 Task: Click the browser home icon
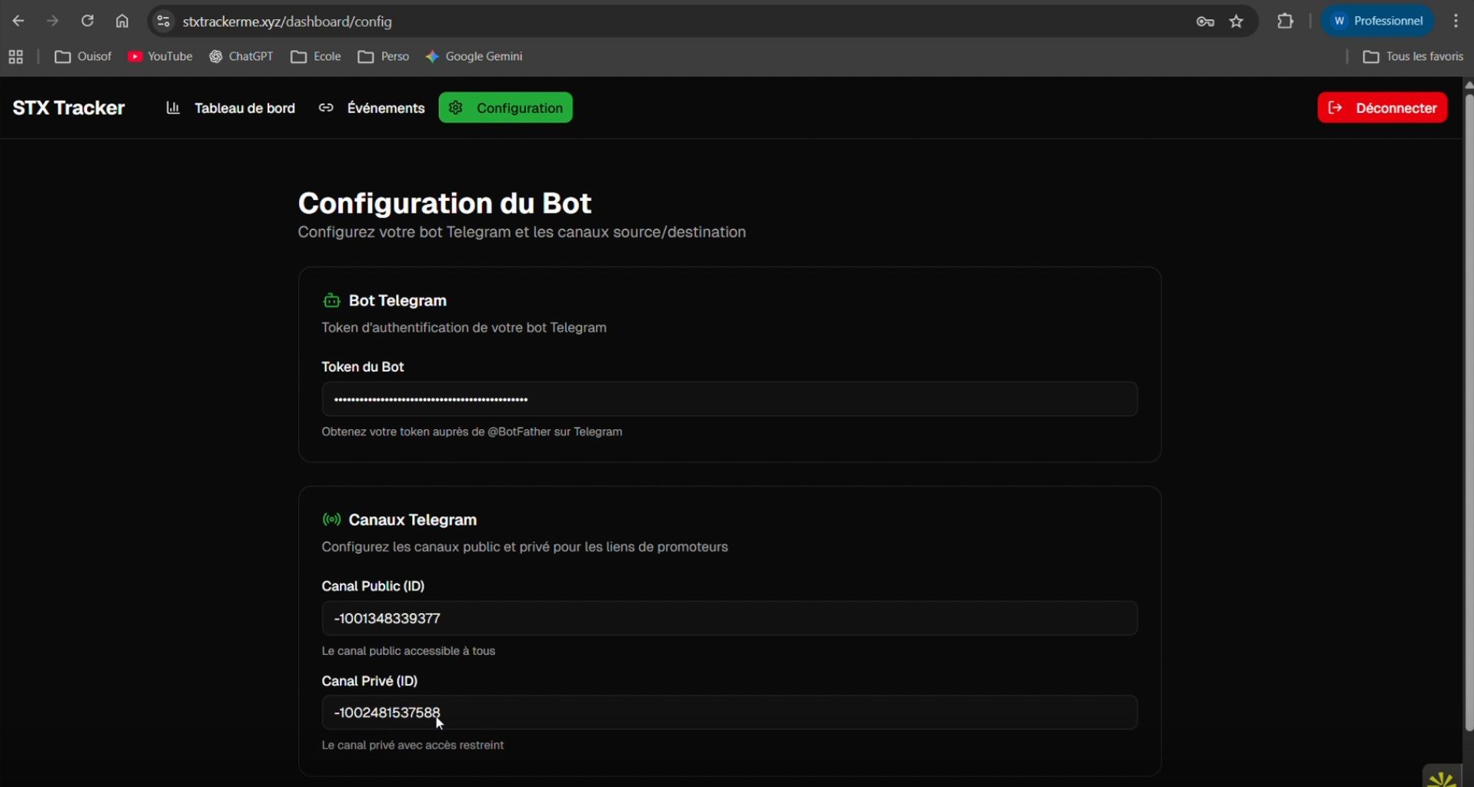(x=122, y=22)
